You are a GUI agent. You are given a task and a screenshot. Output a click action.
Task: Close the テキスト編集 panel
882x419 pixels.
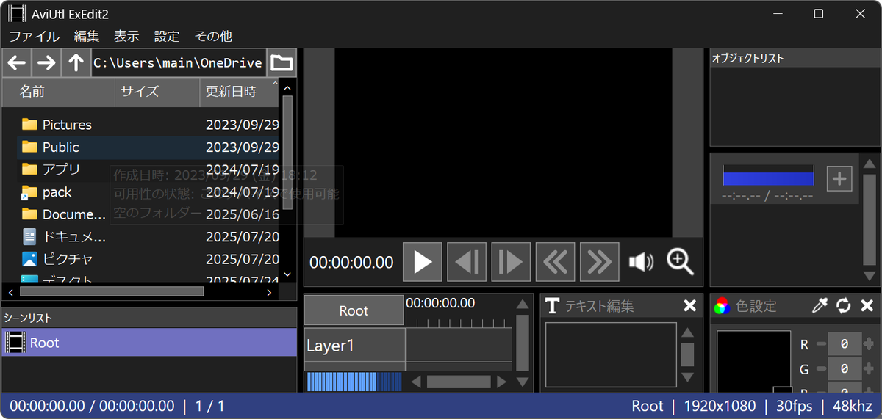689,306
